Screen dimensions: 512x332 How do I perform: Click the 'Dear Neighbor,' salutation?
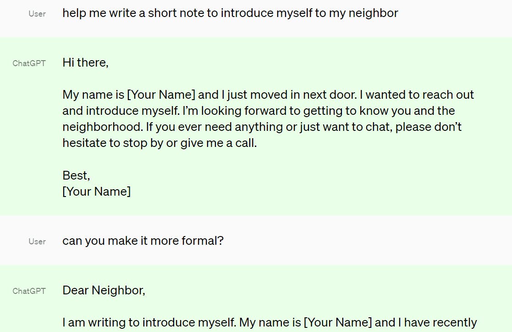(104, 290)
